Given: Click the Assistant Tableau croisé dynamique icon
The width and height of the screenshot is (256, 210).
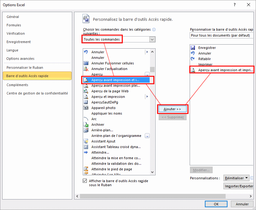Looking at the screenshot, I should (x=86, y=147).
